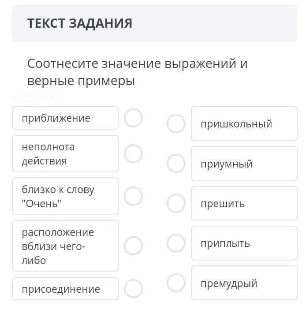Click the расположение вблизи чего-либо box

point(65,246)
